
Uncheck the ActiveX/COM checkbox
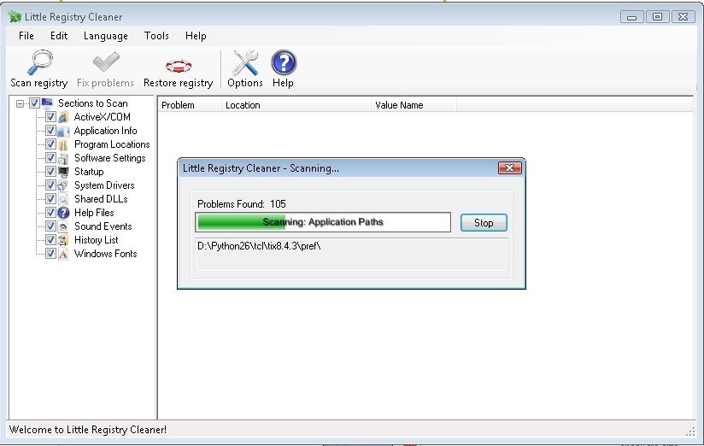click(x=50, y=117)
